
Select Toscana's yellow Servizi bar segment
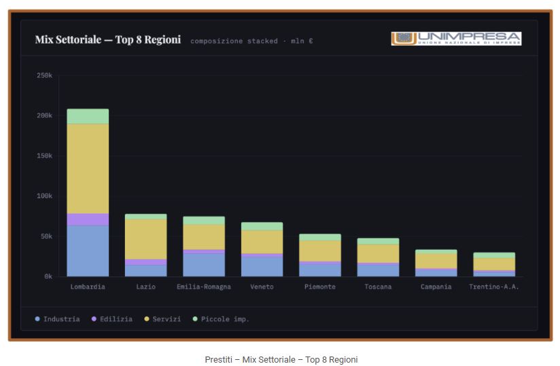pyautogui.click(x=378, y=253)
